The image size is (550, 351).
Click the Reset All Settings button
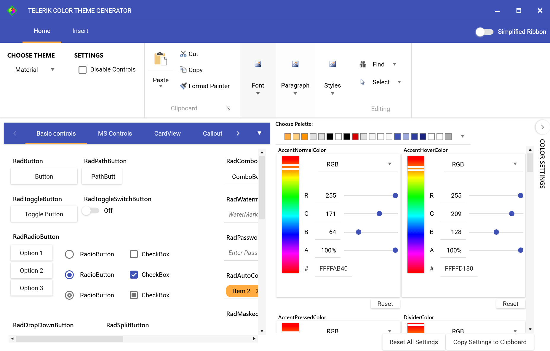click(x=413, y=342)
